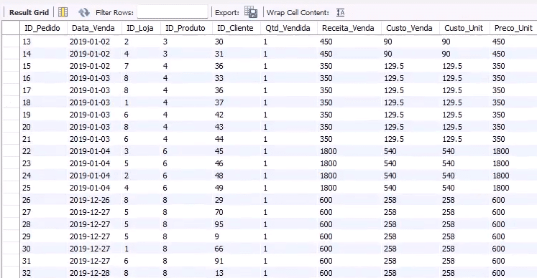
Task: Select ID_Pedido cell 14
Action: 27,54
